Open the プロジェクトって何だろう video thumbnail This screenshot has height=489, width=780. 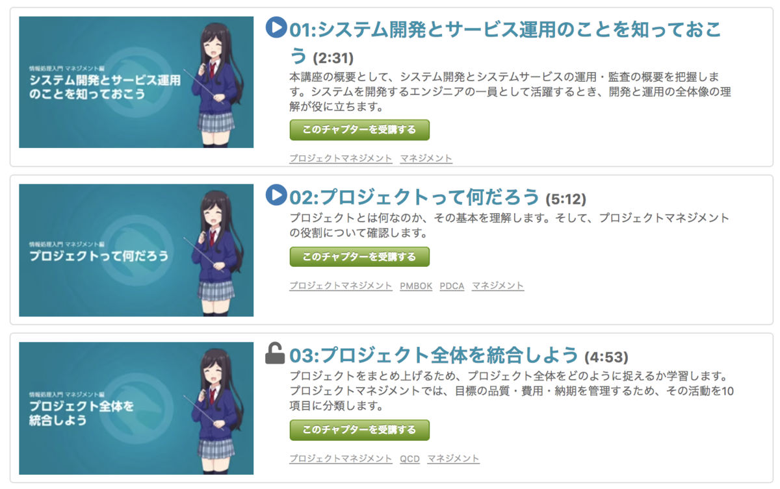(136, 250)
